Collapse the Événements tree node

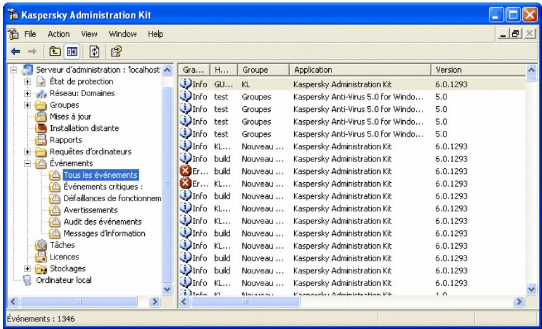click(x=28, y=163)
